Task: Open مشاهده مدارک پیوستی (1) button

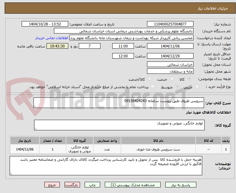Action: coord(133,185)
